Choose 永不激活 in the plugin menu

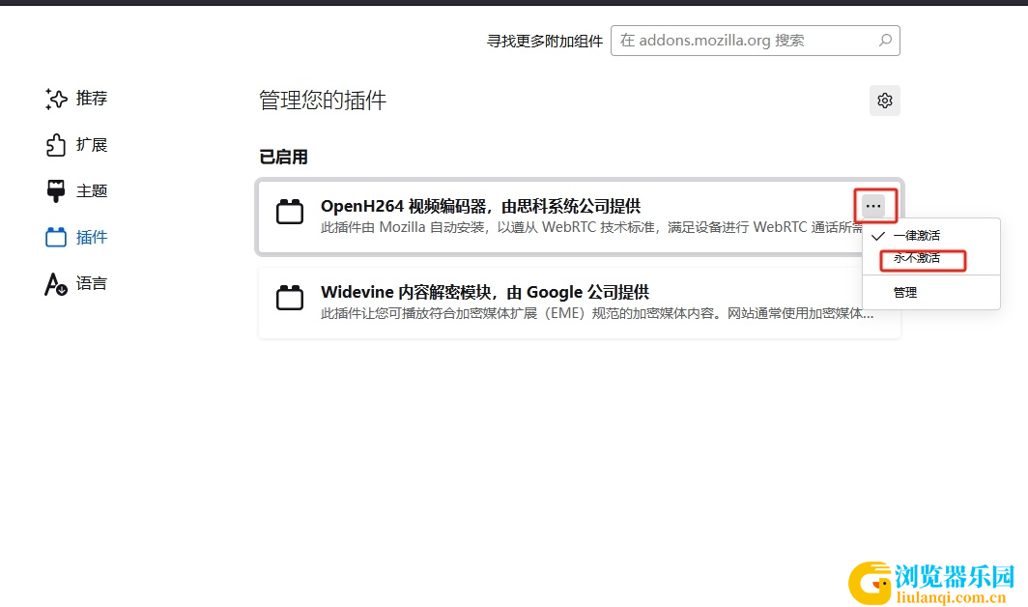tap(931, 258)
